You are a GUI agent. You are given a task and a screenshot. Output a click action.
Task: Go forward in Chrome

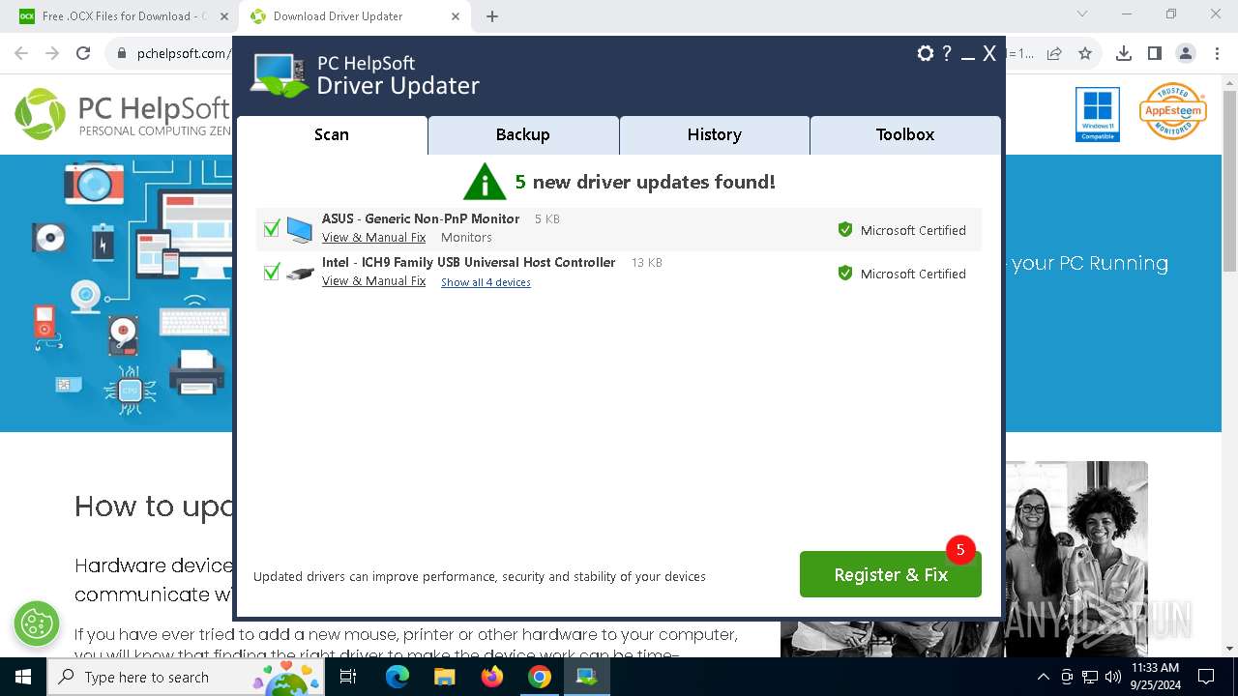52,54
